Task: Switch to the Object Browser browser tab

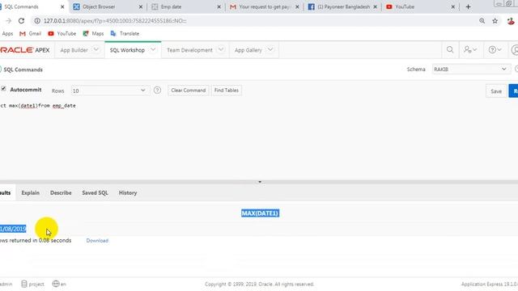Action: (108, 6)
